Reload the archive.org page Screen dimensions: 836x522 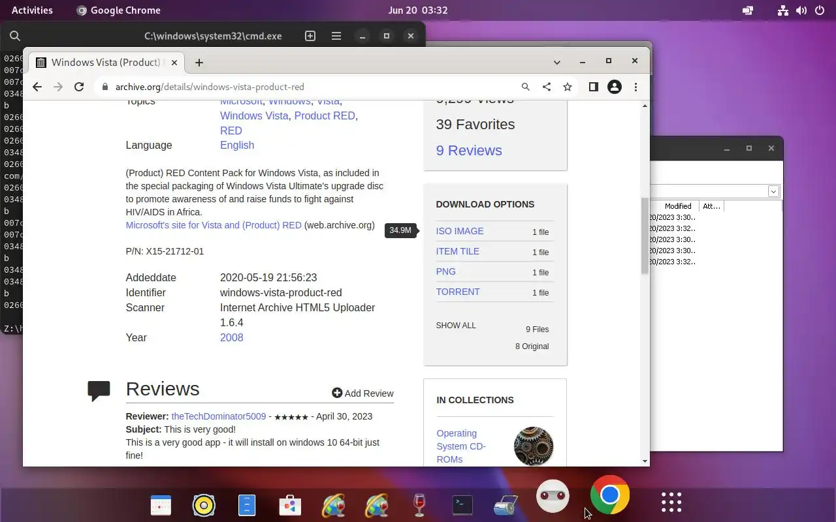click(x=79, y=87)
